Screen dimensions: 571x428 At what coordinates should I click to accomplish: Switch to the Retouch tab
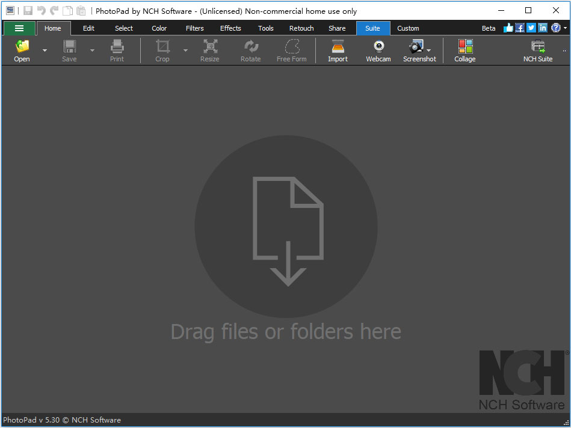[301, 28]
